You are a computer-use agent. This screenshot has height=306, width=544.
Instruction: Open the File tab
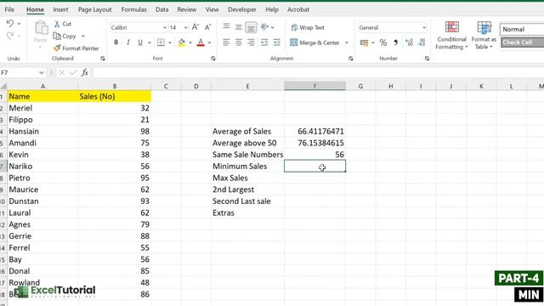click(9, 9)
